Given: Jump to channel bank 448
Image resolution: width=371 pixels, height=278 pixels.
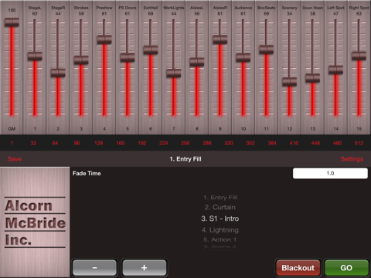Looking at the screenshot, I should [x=315, y=143].
